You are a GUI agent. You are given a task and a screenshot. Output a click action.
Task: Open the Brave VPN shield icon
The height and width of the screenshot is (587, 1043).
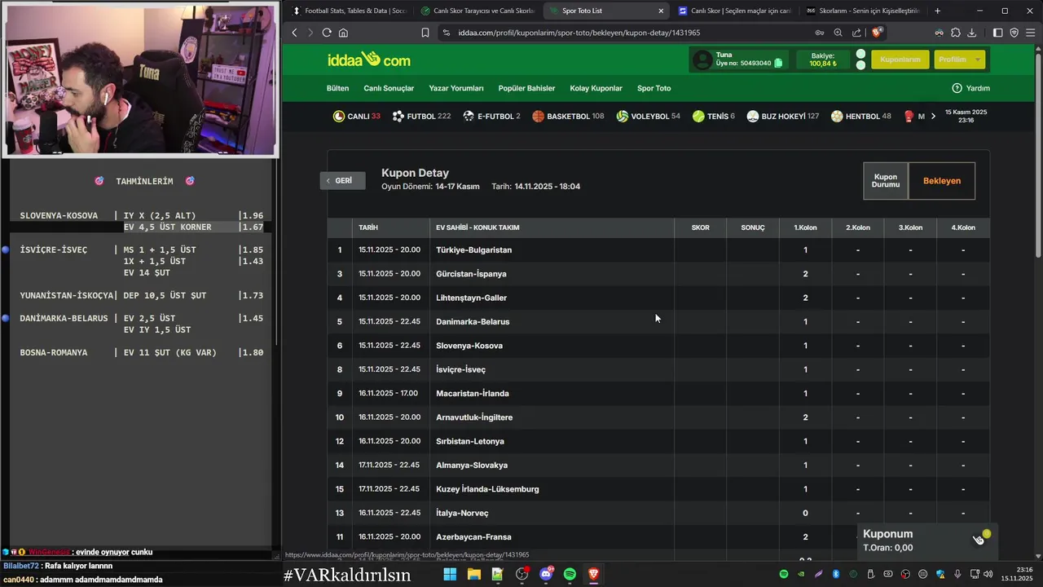1014,33
